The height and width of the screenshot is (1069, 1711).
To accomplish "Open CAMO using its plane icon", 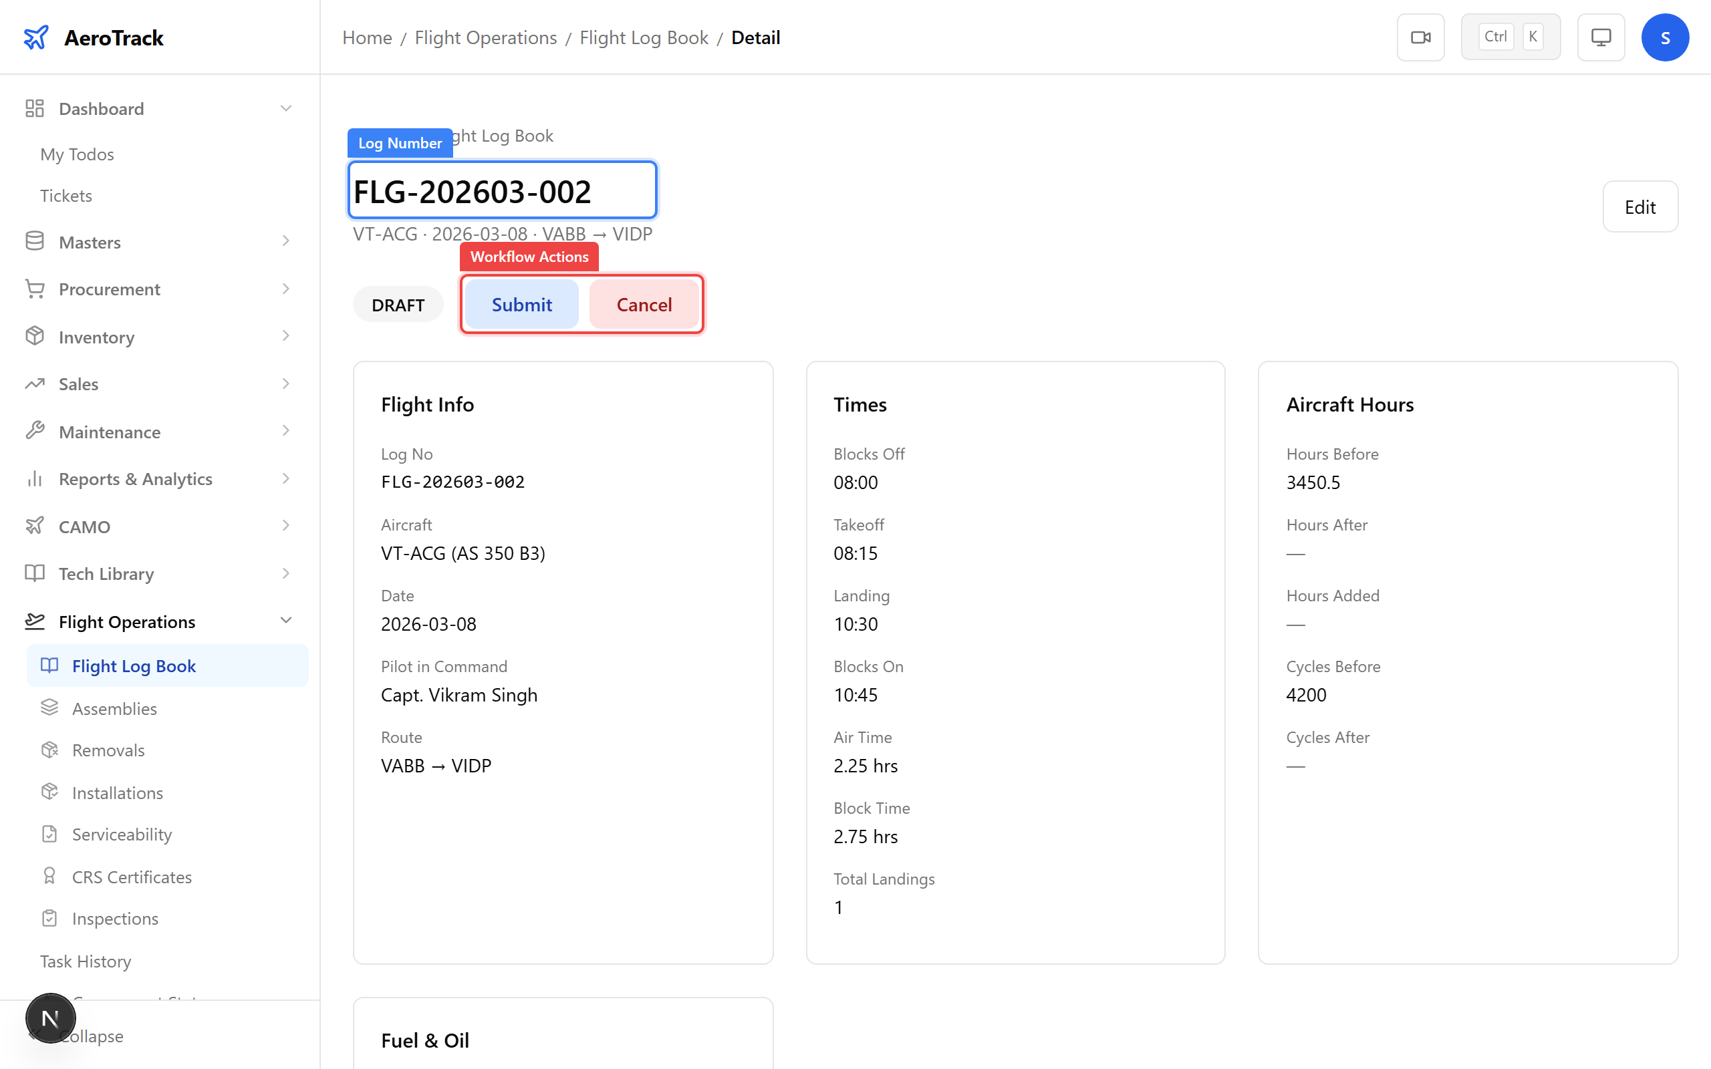I will (x=34, y=526).
